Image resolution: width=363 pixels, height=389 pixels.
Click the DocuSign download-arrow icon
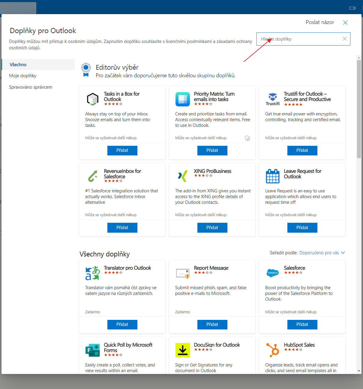183,350
